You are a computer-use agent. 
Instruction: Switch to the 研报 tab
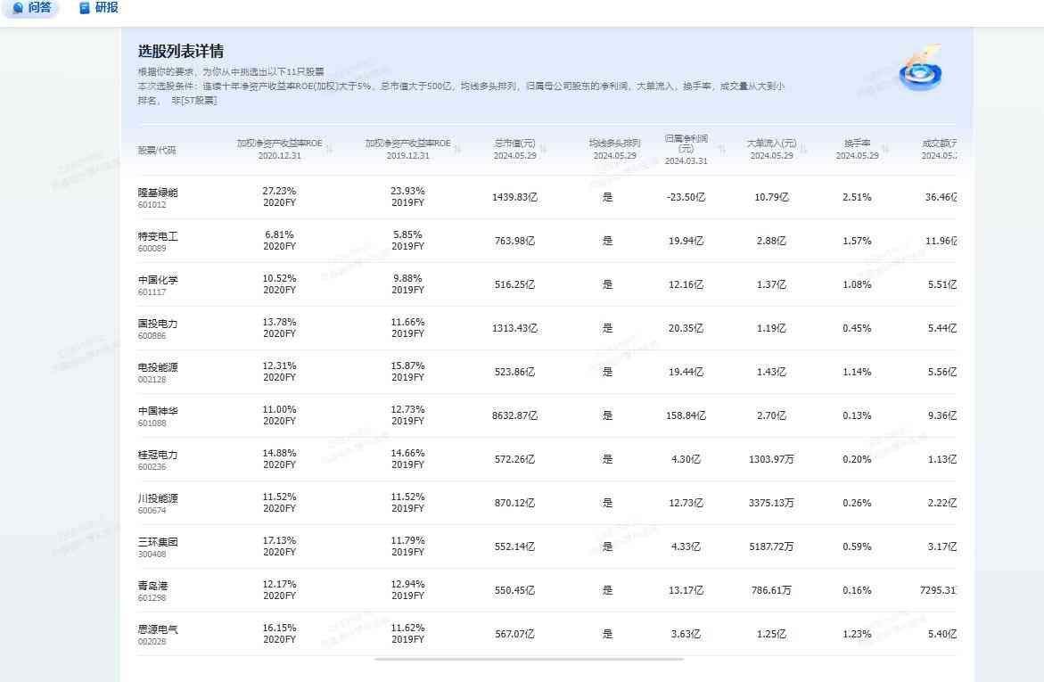click(x=95, y=8)
